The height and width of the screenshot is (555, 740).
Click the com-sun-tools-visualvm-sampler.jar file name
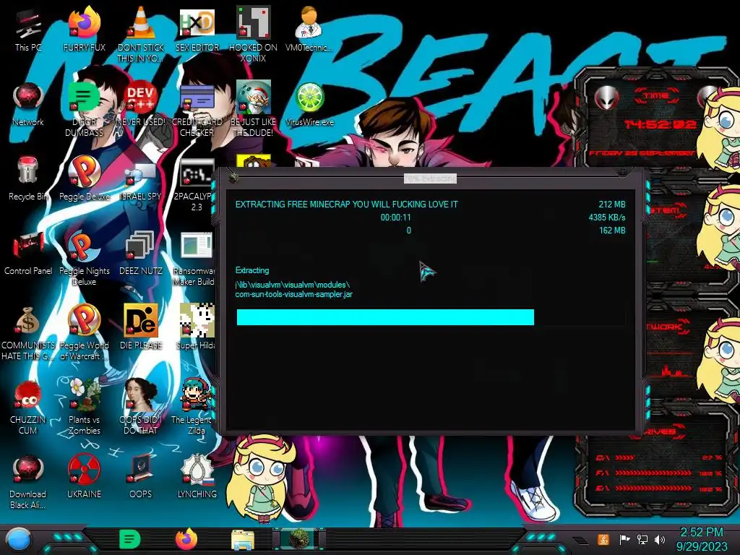tap(293, 294)
